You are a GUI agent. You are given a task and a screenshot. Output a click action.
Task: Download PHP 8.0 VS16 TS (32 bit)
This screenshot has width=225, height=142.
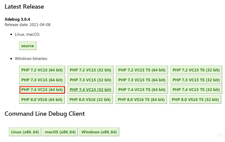pos(195,99)
